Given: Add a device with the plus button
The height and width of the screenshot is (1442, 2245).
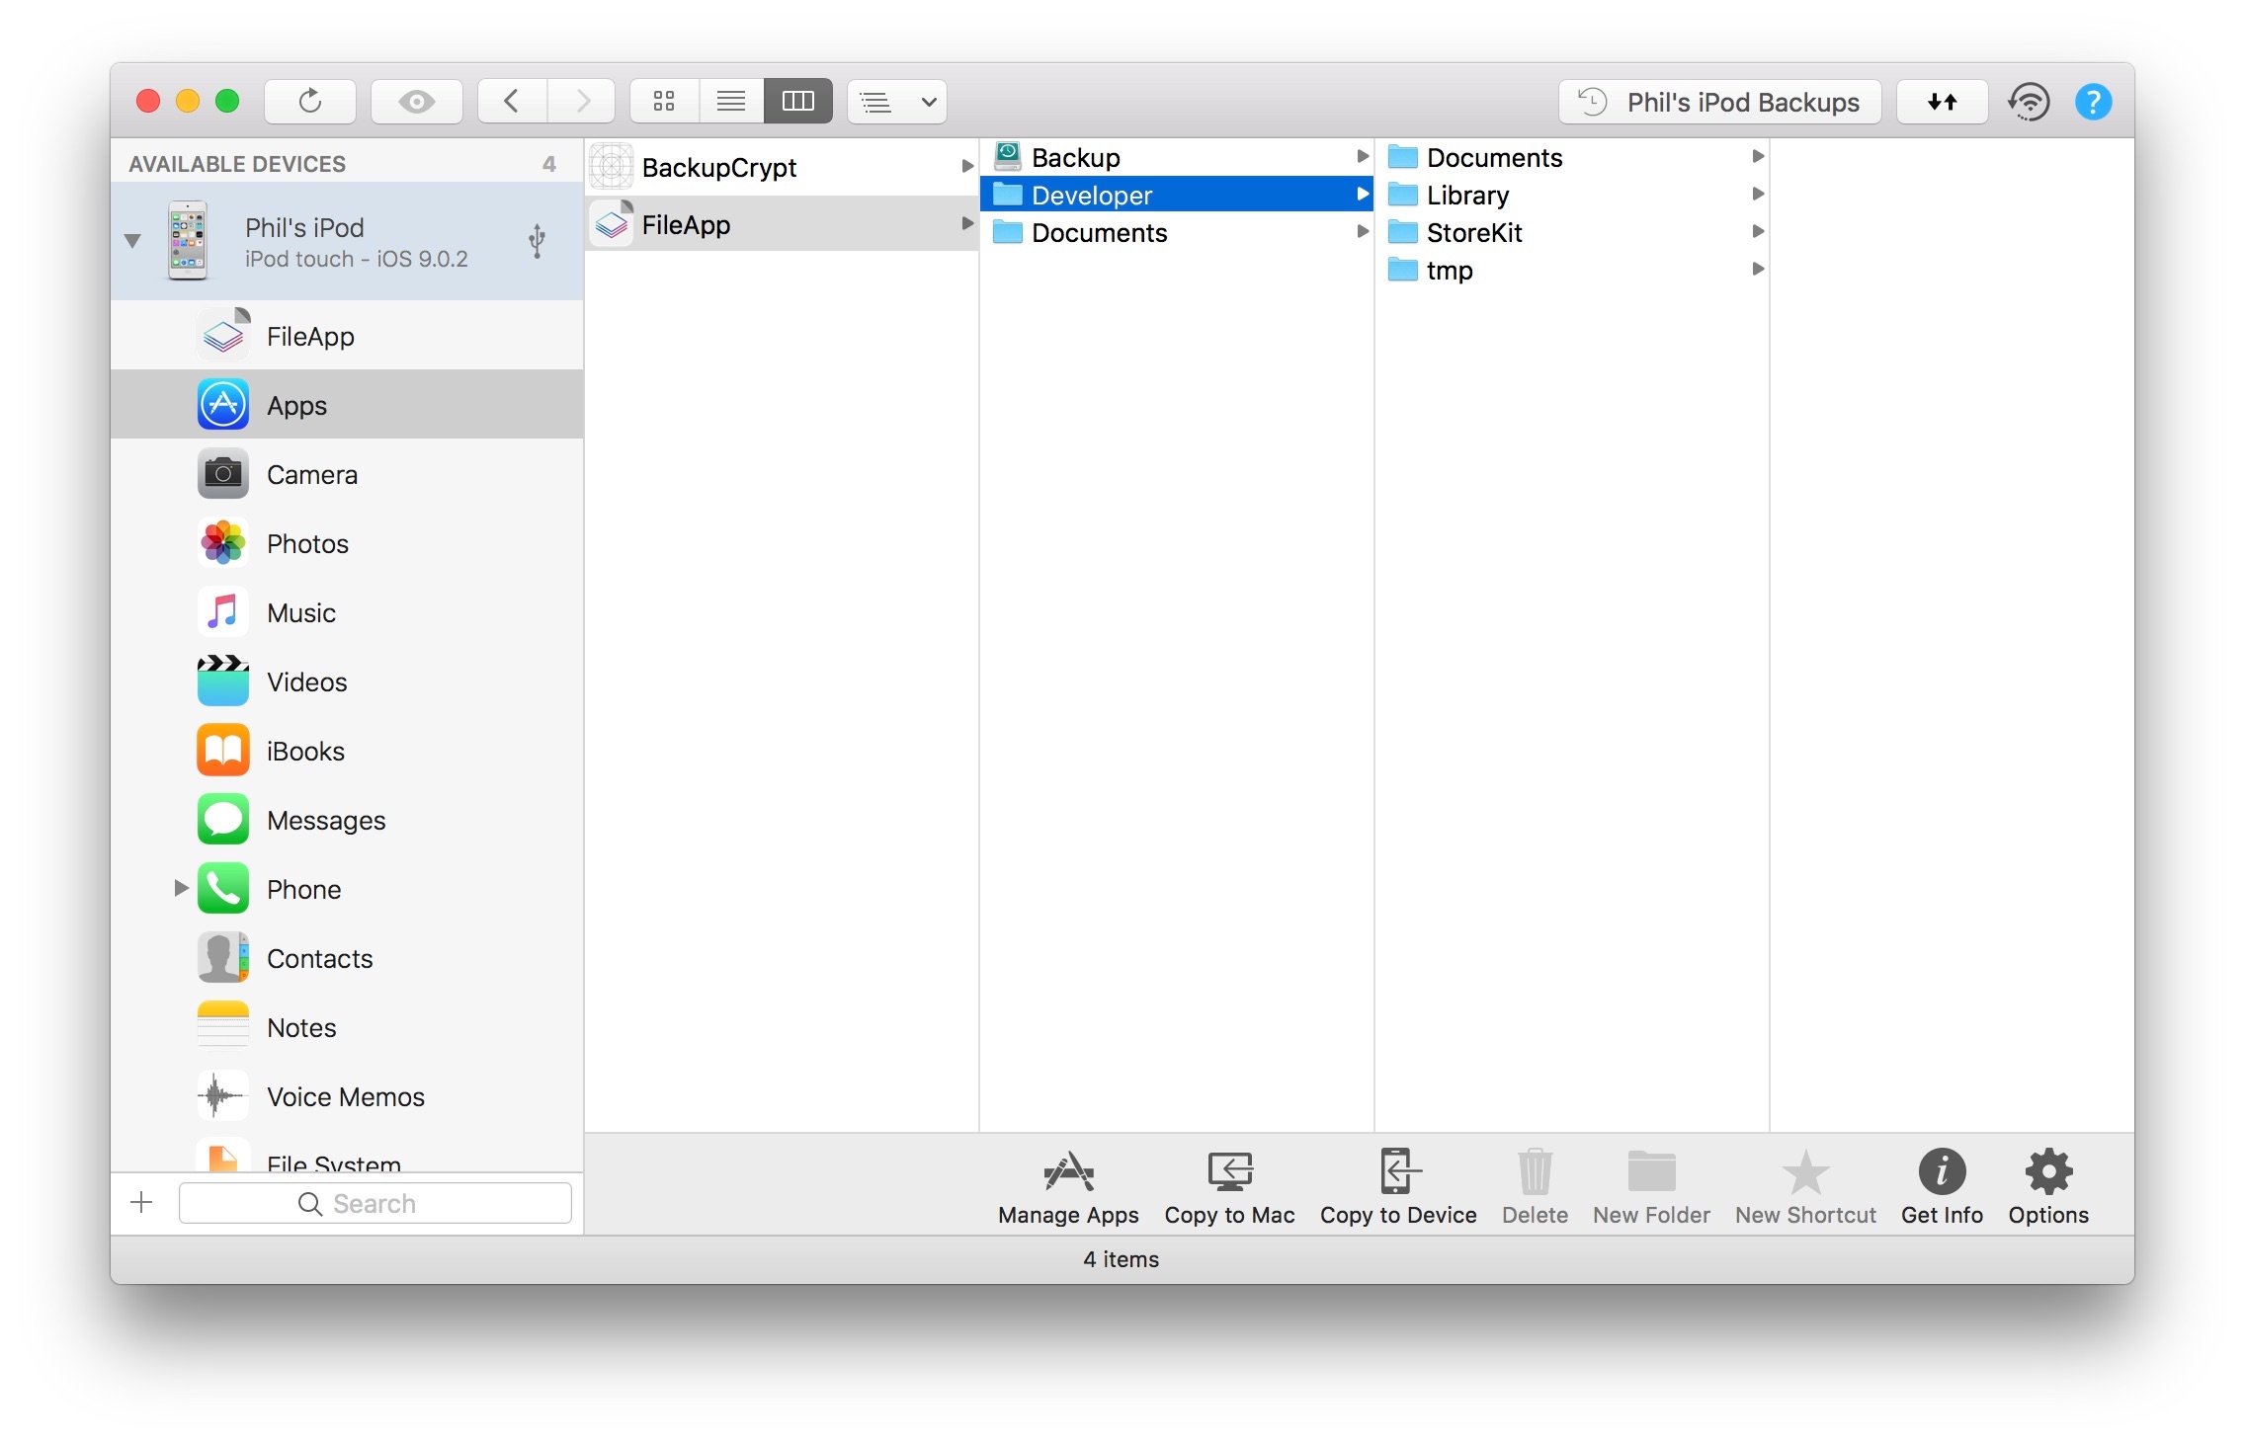Looking at the screenshot, I should 141,1202.
